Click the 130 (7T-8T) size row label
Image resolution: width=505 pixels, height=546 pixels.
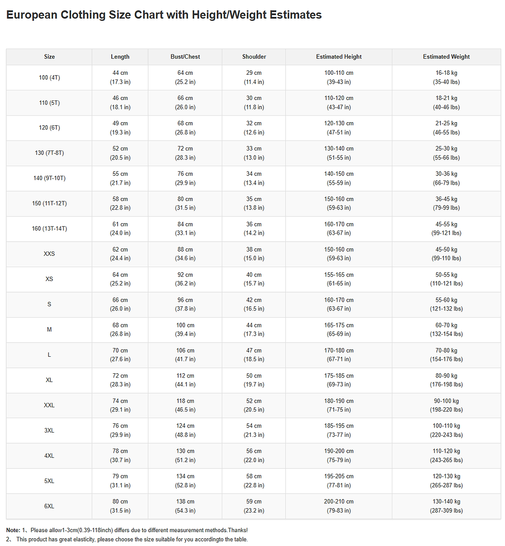click(x=49, y=153)
